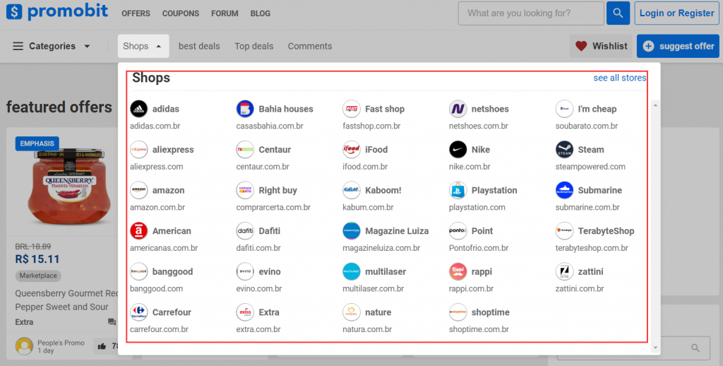723x366 pixels.
Task: Click the Queensberry pepper jar thumbnail
Action: [69, 189]
